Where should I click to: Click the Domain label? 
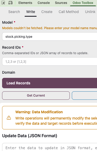pos(9,72)
